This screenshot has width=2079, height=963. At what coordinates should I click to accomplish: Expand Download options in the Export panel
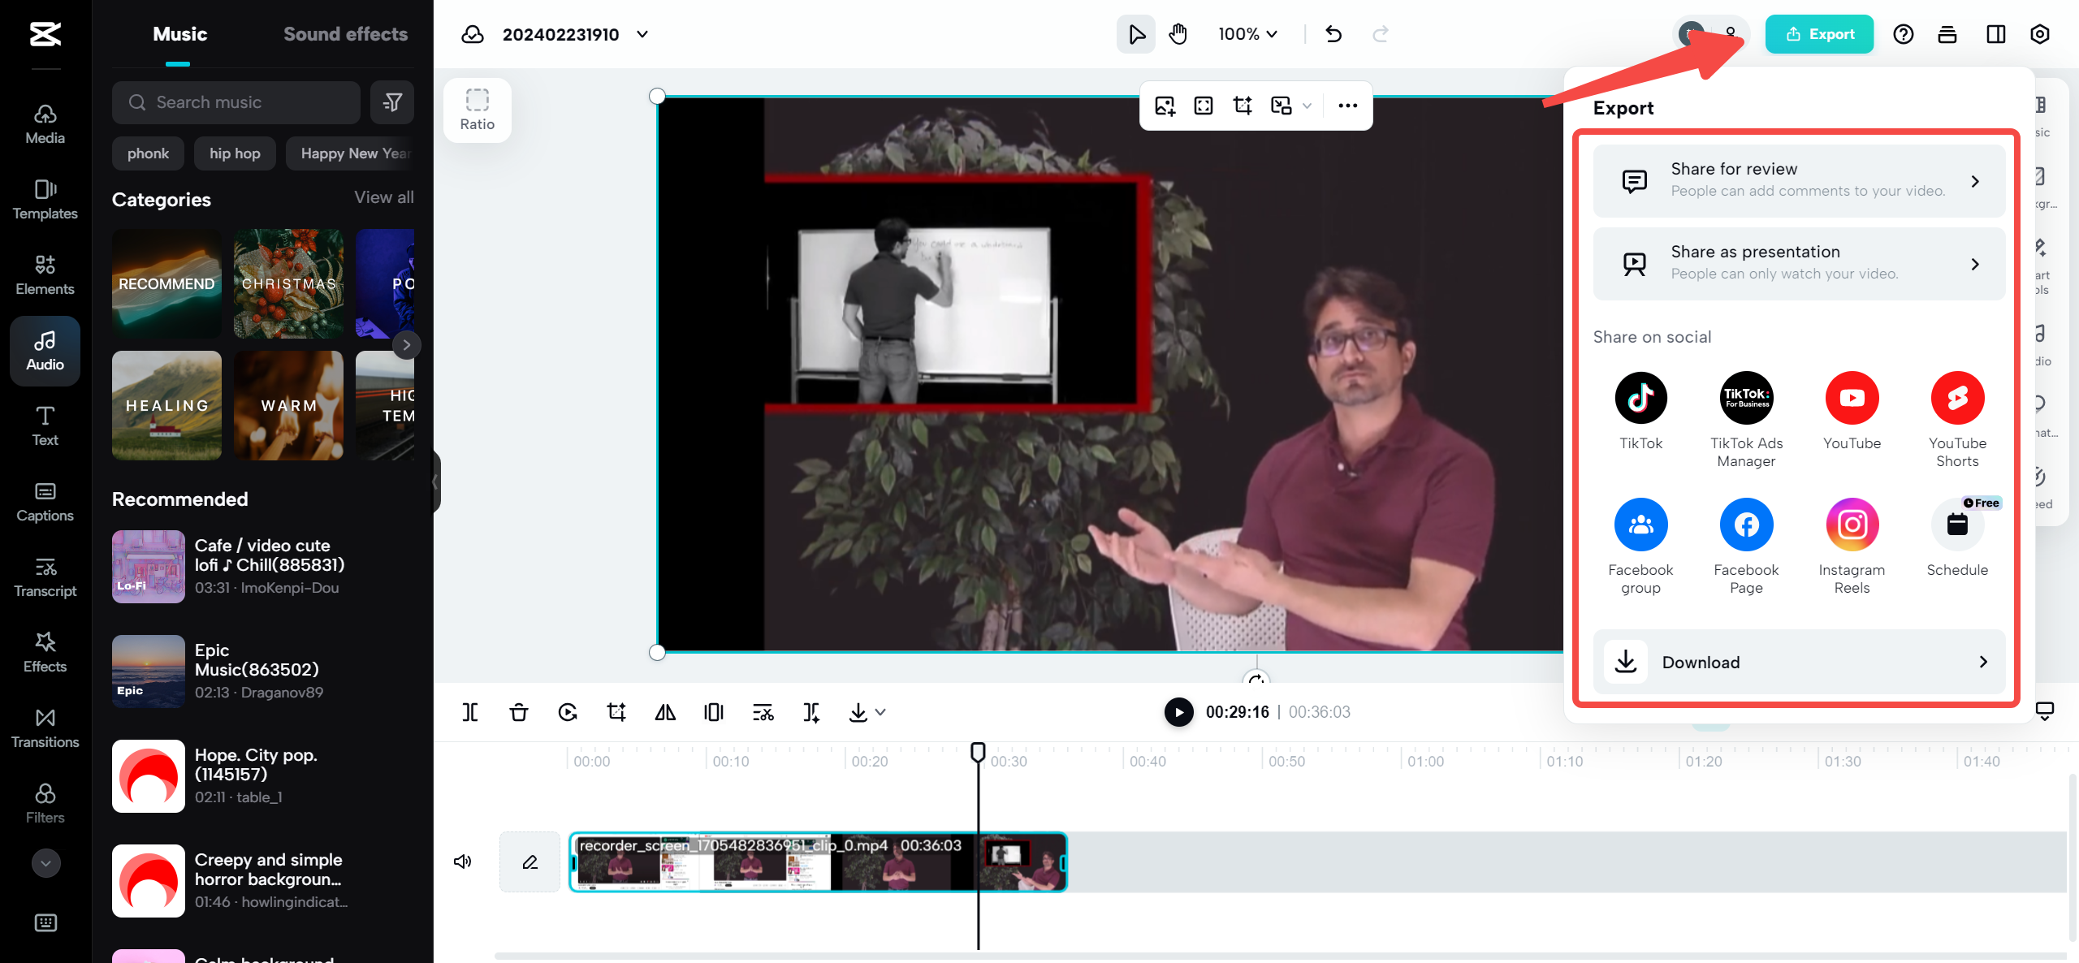click(x=1799, y=662)
